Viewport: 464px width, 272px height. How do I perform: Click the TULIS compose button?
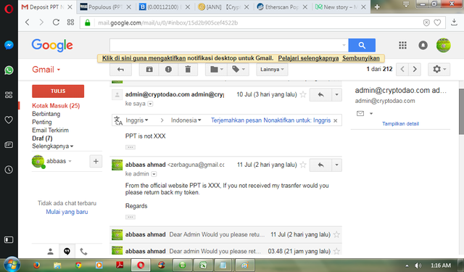[x=58, y=91]
